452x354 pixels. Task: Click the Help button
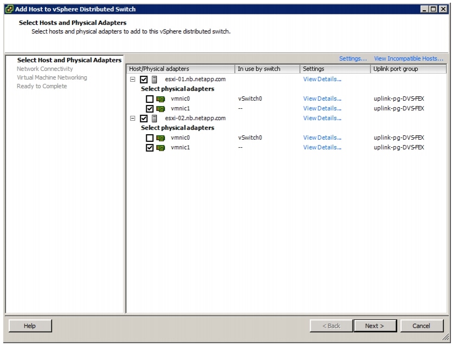pos(30,326)
